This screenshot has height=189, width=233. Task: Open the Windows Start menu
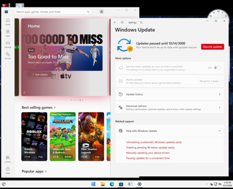coord(93,184)
